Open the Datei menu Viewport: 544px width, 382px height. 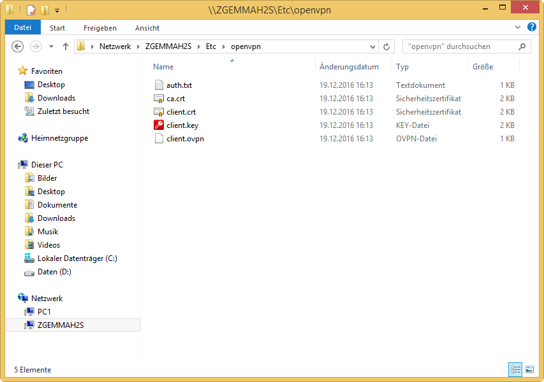click(x=22, y=27)
